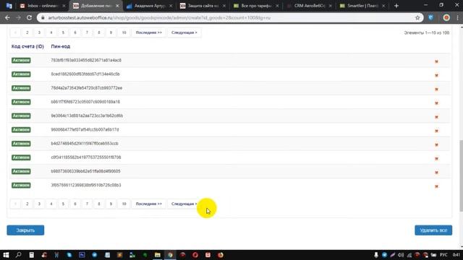
Task: Open the volume control in system tray
Action: 401,255
